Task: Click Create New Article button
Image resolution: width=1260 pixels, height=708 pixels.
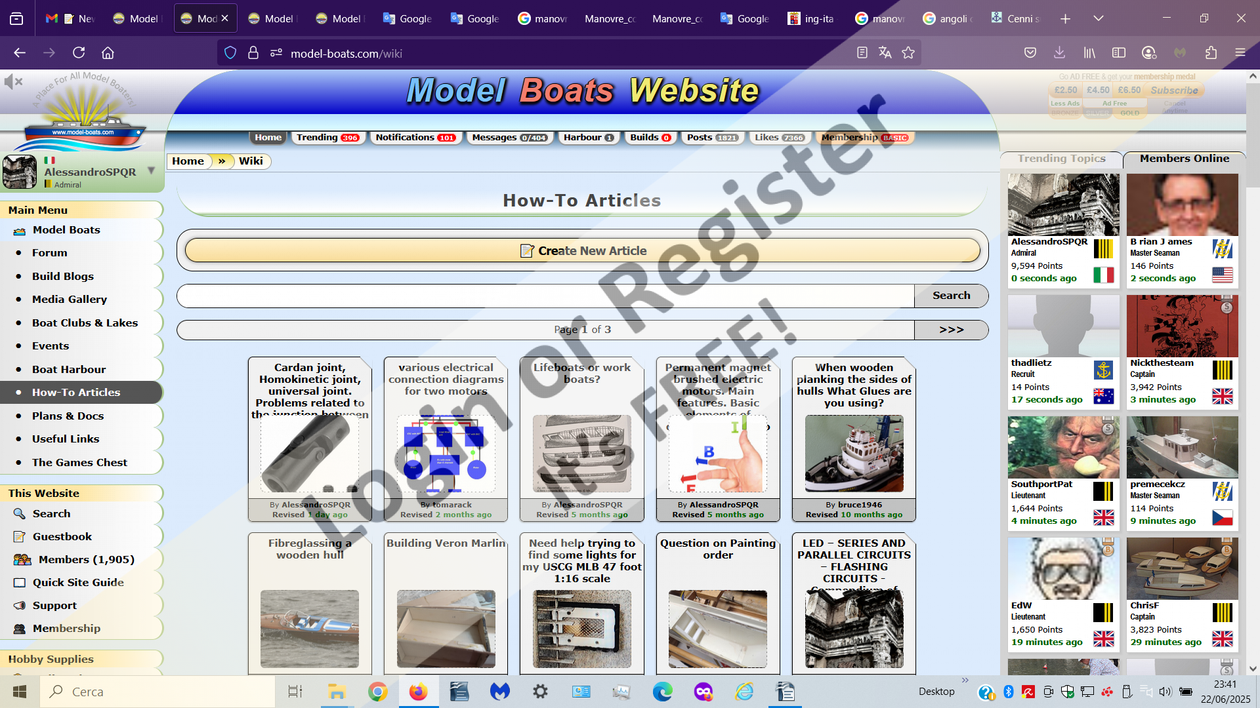Action: pos(582,250)
